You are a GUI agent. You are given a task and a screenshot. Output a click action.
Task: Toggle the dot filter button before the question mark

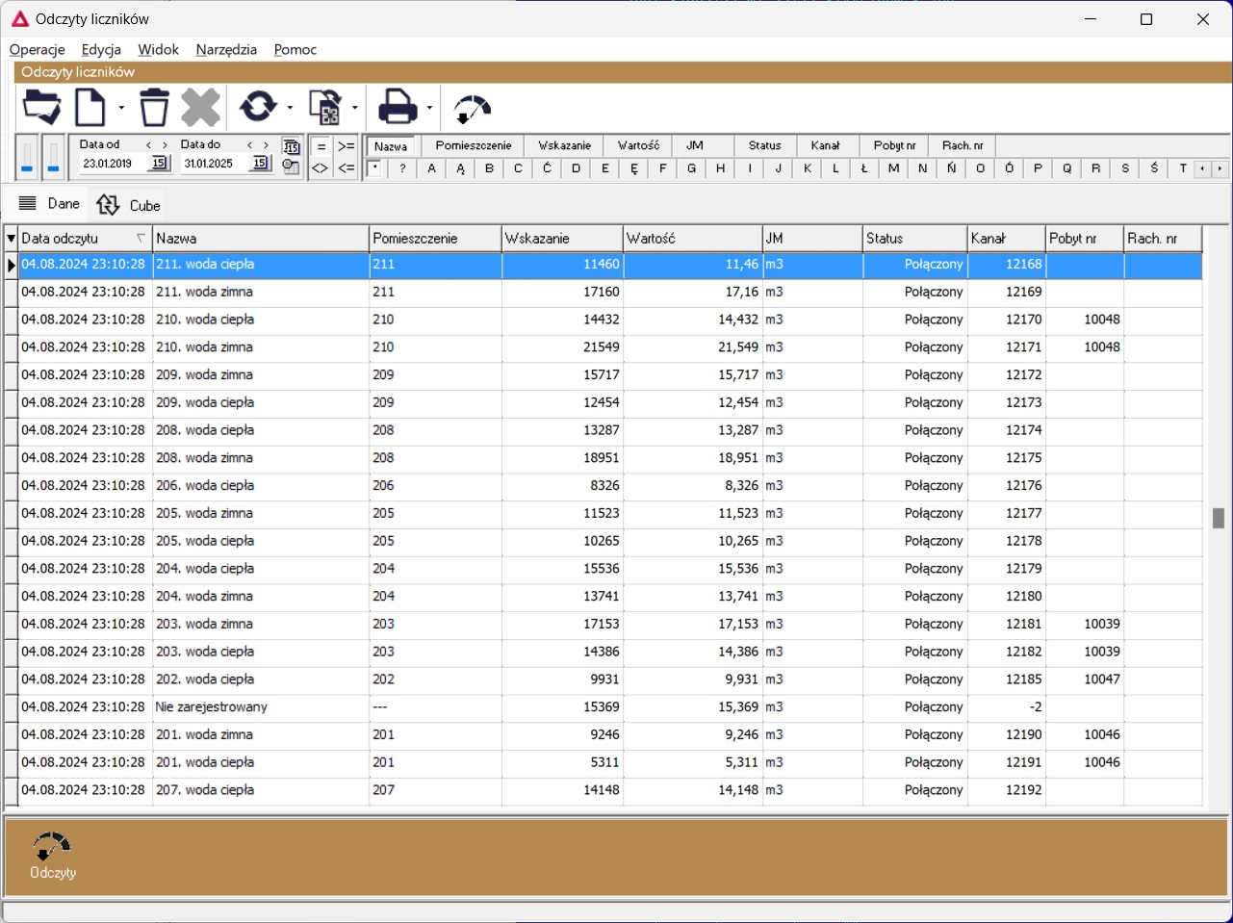(375, 168)
